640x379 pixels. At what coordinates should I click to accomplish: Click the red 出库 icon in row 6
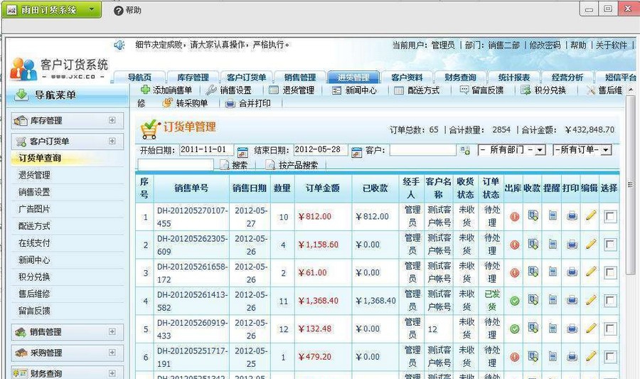[x=515, y=357]
